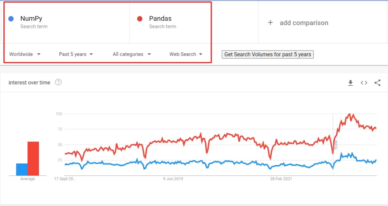Click the plus icon for add comparison
Viewport: 388px width, 206px height.
[271, 23]
